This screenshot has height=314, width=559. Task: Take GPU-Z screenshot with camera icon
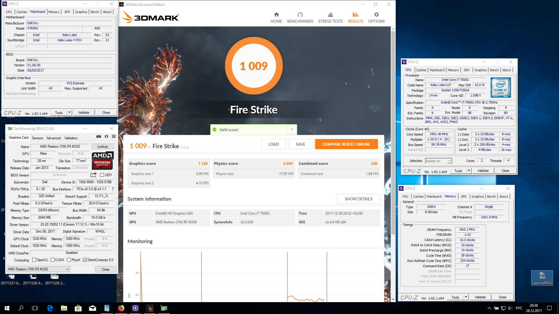coord(99,136)
